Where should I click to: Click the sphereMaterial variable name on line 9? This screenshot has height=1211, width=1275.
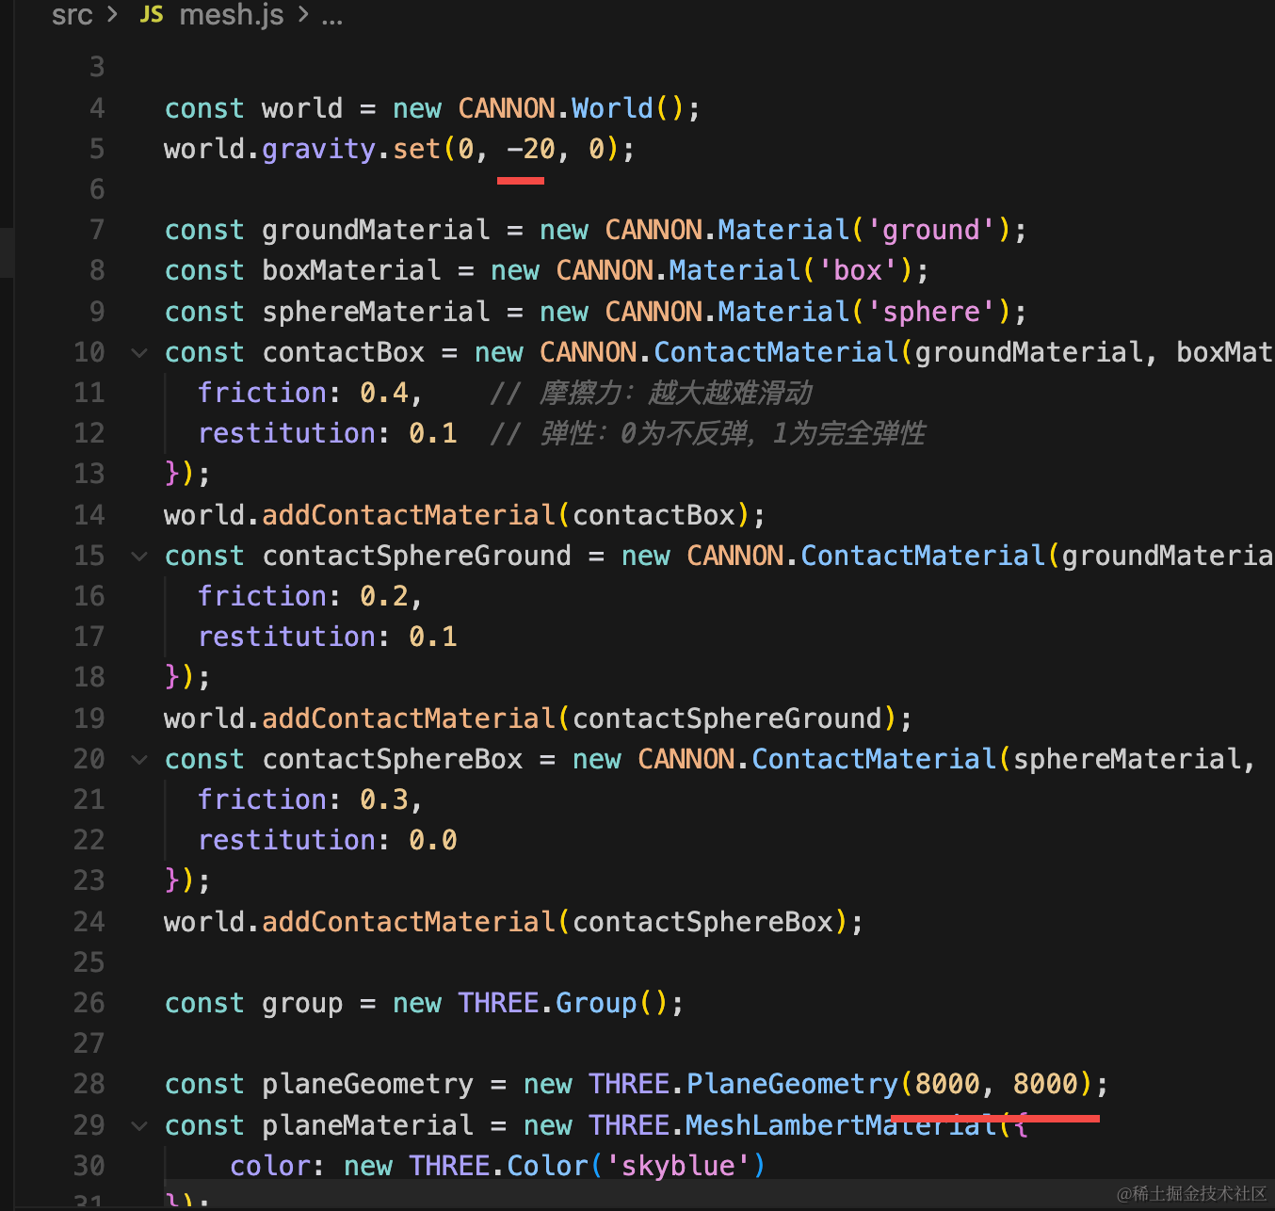tap(376, 312)
